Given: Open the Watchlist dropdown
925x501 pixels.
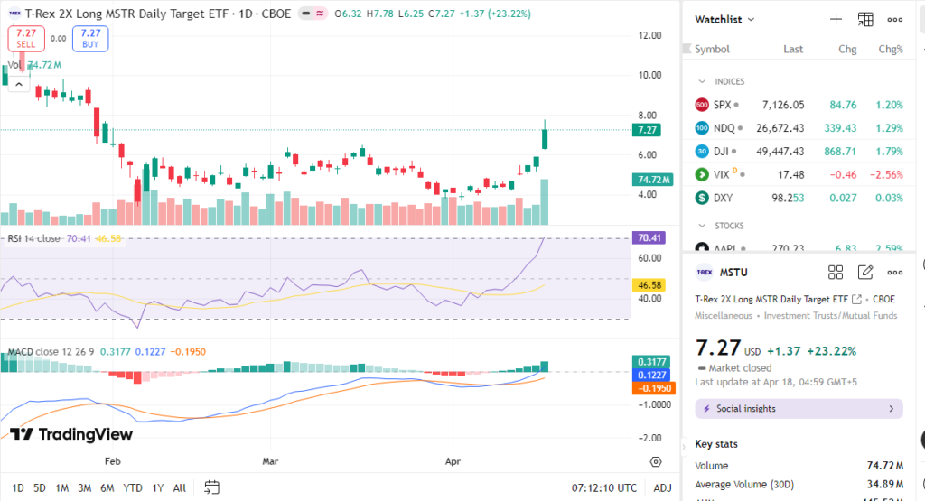Looking at the screenshot, I should [724, 19].
